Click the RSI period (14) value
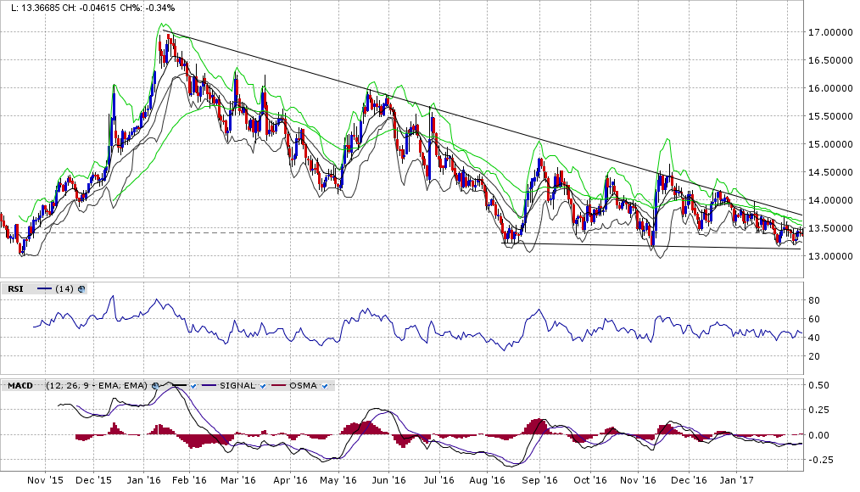The height and width of the screenshot is (492, 860). [64, 289]
